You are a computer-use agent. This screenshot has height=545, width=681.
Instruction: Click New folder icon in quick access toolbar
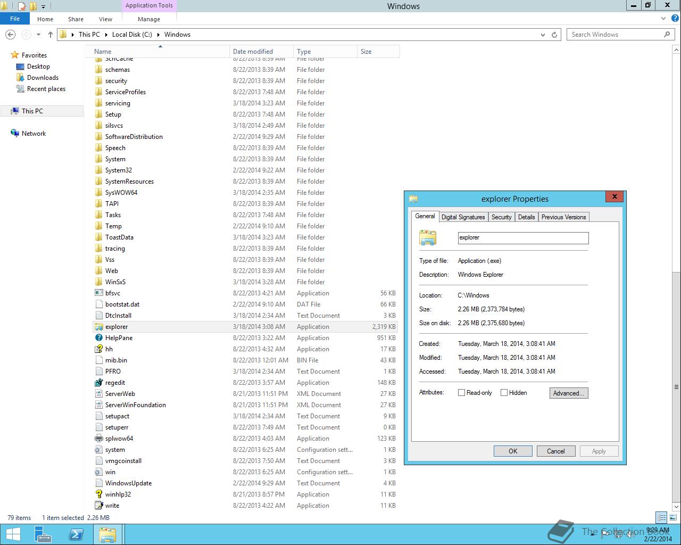pyautogui.click(x=33, y=6)
